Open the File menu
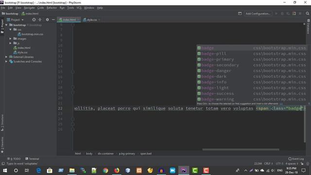The width and height of the screenshot is (311, 175). [x=3, y=8]
